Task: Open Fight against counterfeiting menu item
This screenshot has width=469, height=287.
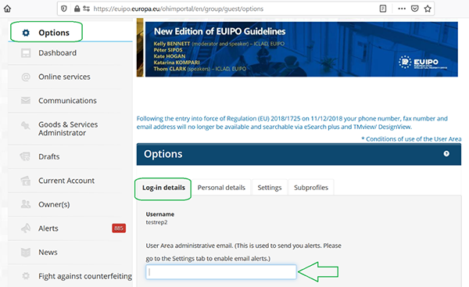Action: point(85,276)
